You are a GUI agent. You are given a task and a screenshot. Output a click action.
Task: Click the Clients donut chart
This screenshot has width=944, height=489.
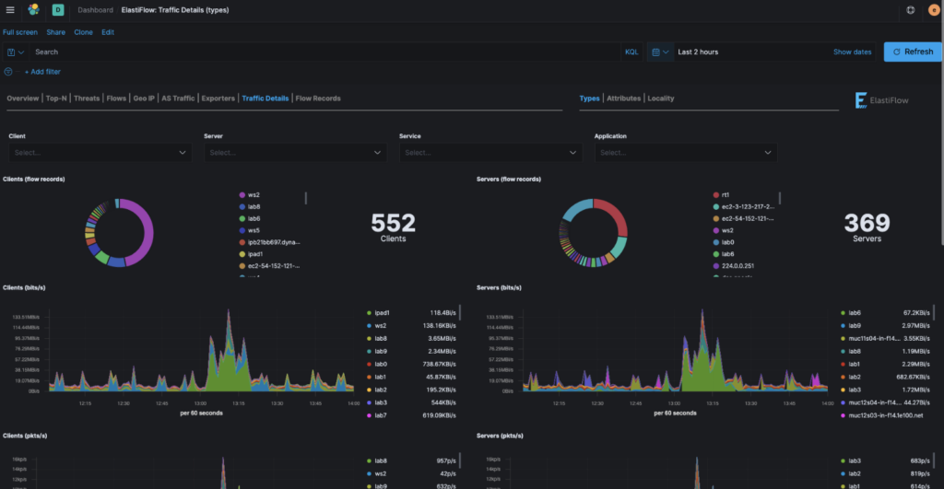[x=119, y=233]
